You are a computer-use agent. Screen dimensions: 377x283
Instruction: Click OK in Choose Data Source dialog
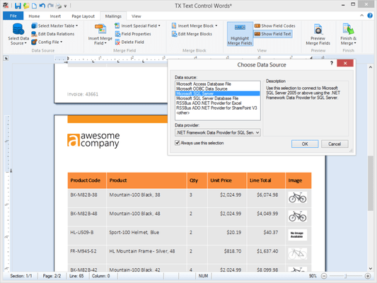305,144
